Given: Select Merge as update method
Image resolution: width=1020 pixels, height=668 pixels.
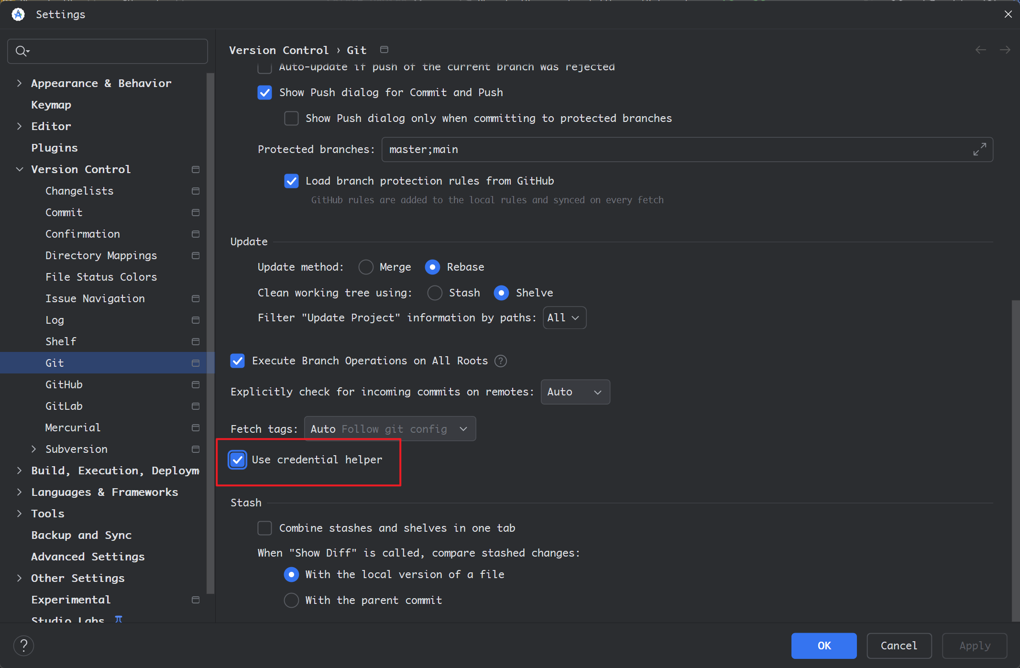Looking at the screenshot, I should (366, 267).
